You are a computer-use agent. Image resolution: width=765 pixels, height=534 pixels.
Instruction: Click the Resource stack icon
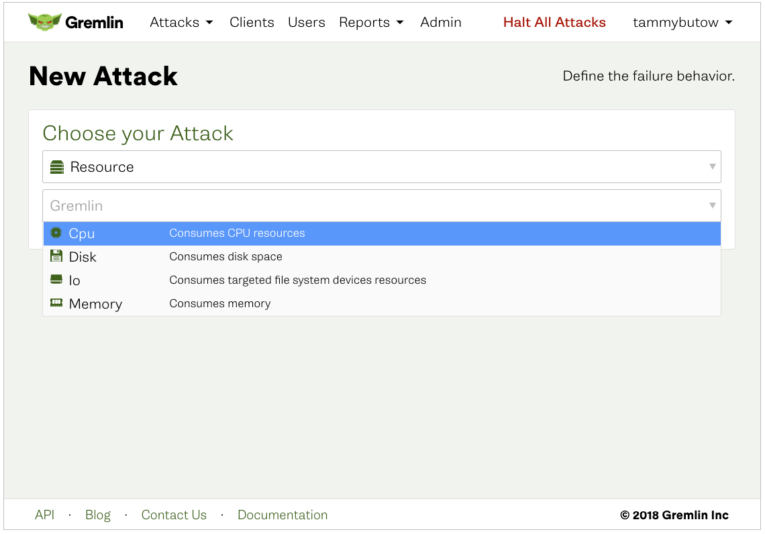[57, 167]
